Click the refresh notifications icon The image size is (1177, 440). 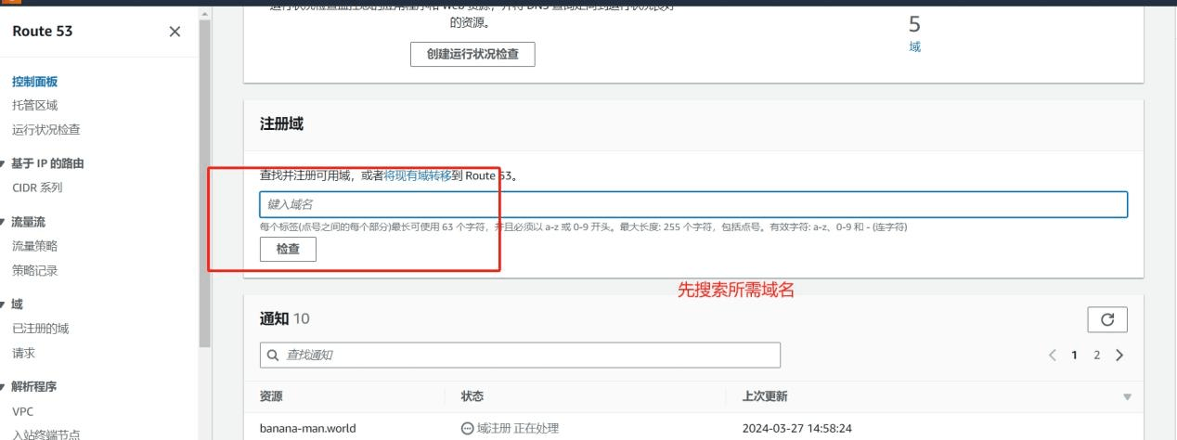pos(1106,319)
